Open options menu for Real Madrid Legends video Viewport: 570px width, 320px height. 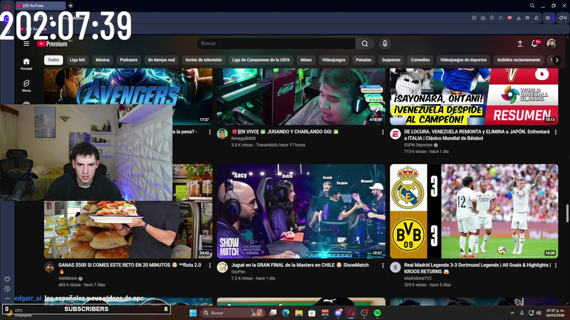[x=555, y=265]
